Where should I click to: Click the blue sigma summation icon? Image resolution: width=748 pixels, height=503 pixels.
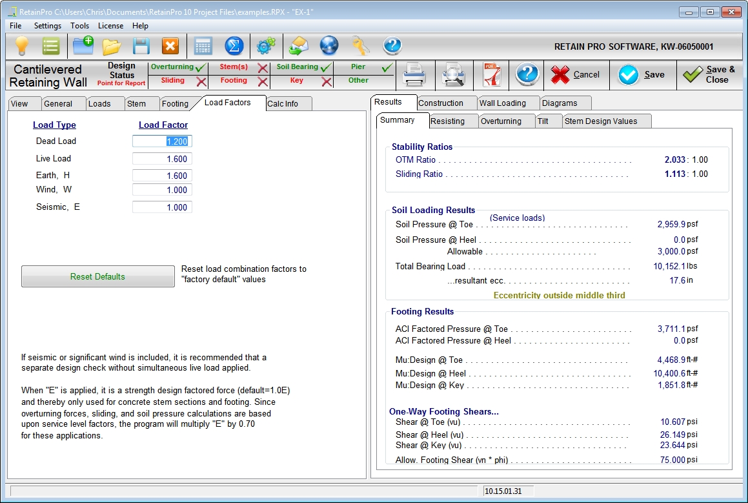pos(234,46)
